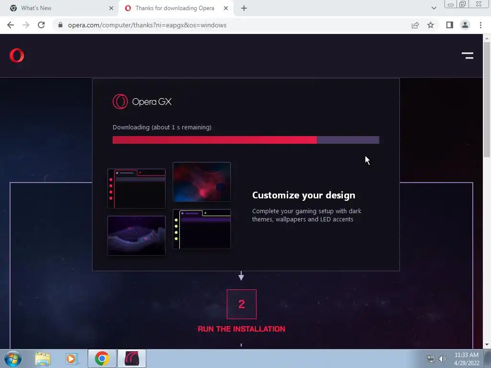Select the red sidebar theme thumbnail
This screenshot has width=491, height=368.
137,189
